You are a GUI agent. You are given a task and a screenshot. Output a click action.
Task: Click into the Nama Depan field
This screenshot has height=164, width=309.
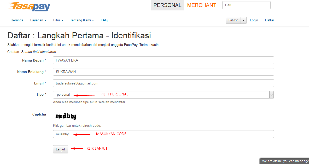[163, 60]
